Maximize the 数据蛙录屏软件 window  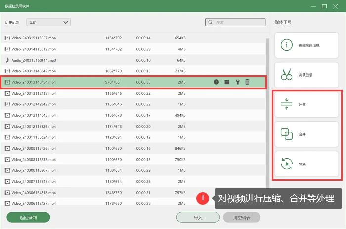click(324, 6)
